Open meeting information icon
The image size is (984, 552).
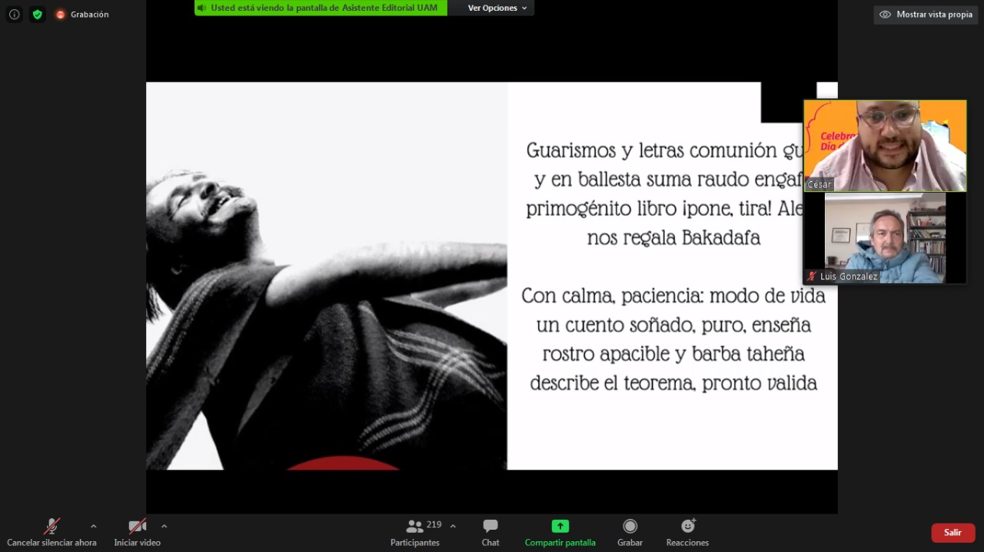coord(15,14)
